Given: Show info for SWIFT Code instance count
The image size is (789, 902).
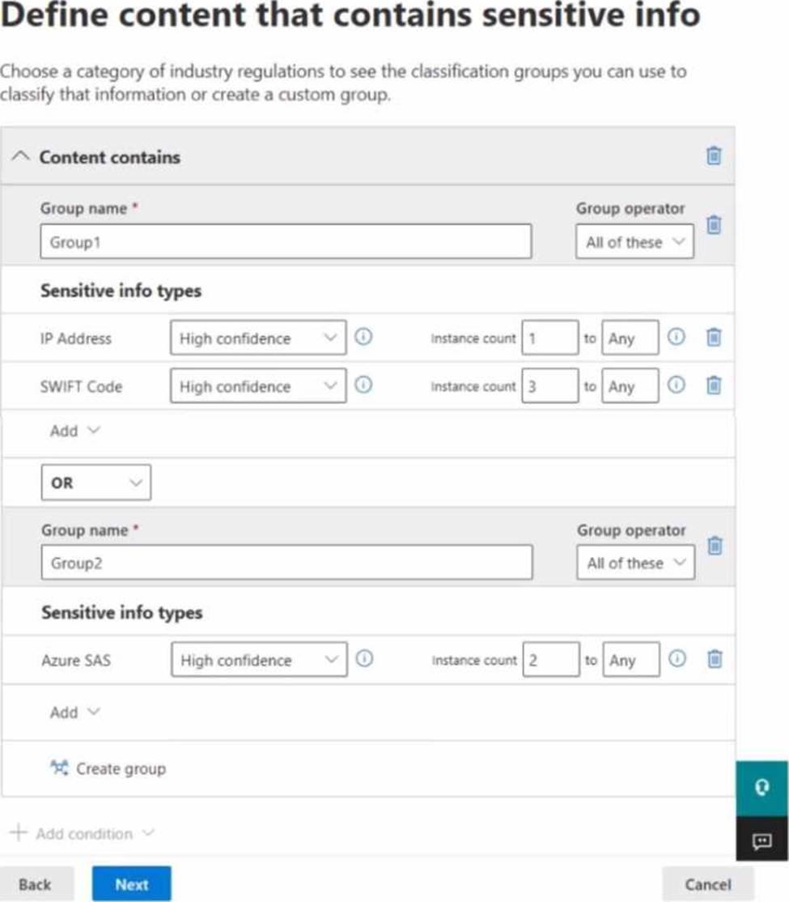Looking at the screenshot, I should pos(677,385).
